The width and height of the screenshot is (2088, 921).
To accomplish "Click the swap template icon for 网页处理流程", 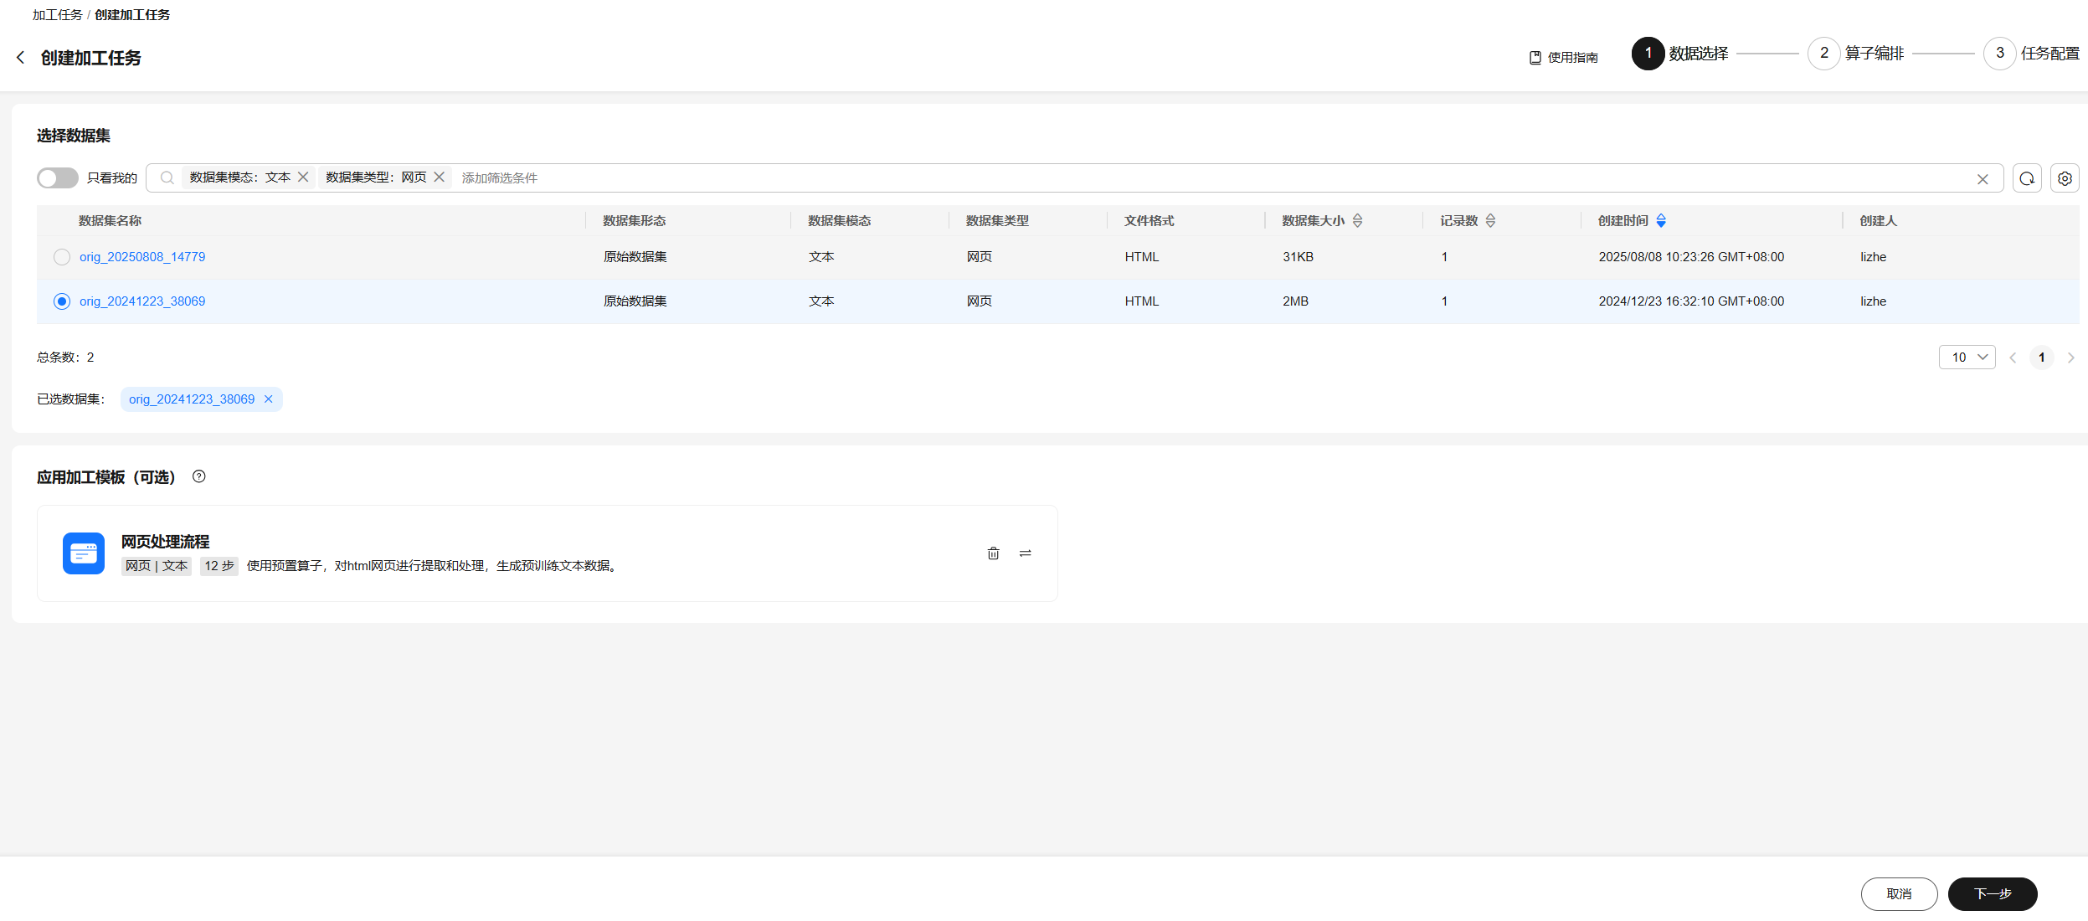I will tap(1026, 553).
